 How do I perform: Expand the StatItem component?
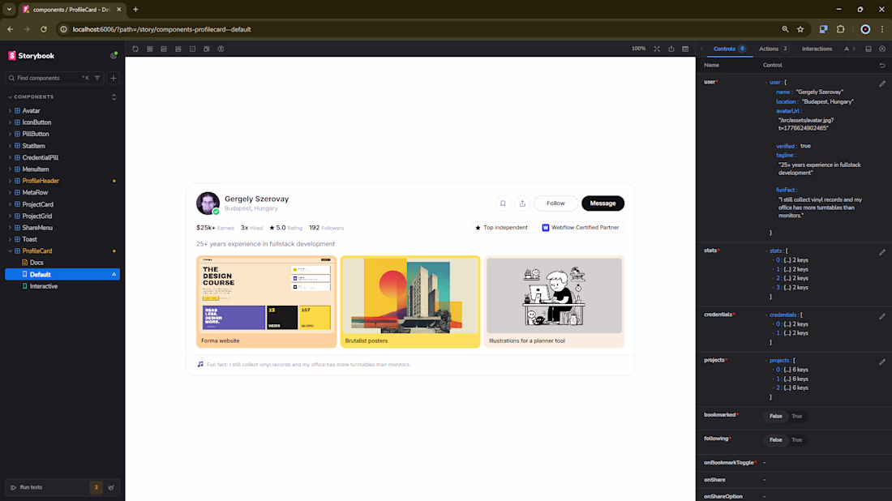point(33,146)
